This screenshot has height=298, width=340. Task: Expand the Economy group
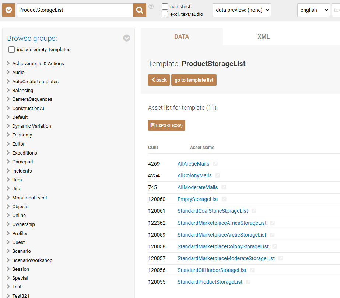point(8,135)
